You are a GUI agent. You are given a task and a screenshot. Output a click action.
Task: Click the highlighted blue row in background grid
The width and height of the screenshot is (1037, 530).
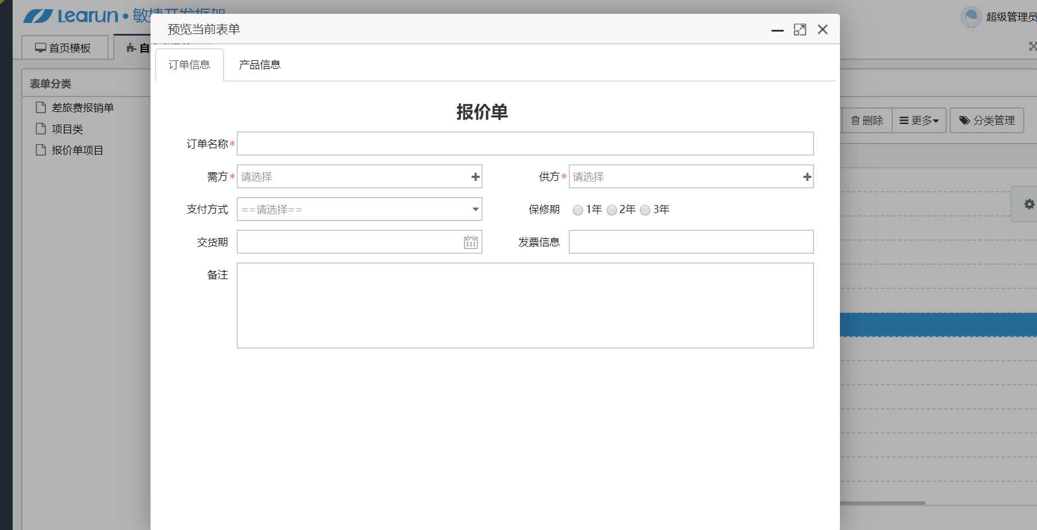click(x=938, y=324)
